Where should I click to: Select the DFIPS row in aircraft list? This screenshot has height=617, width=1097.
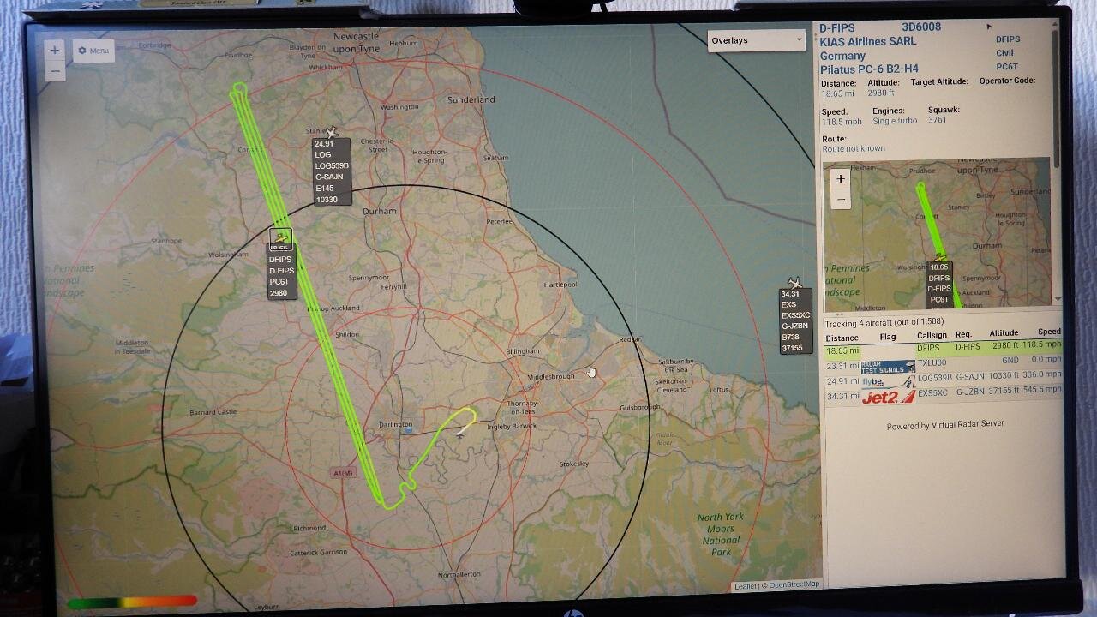click(943, 348)
